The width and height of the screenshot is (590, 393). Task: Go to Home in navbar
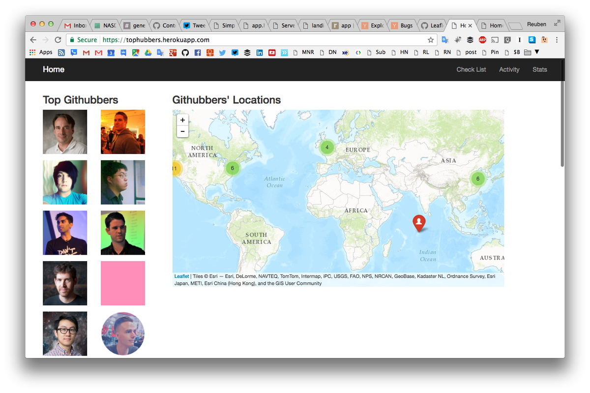point(54,69)
